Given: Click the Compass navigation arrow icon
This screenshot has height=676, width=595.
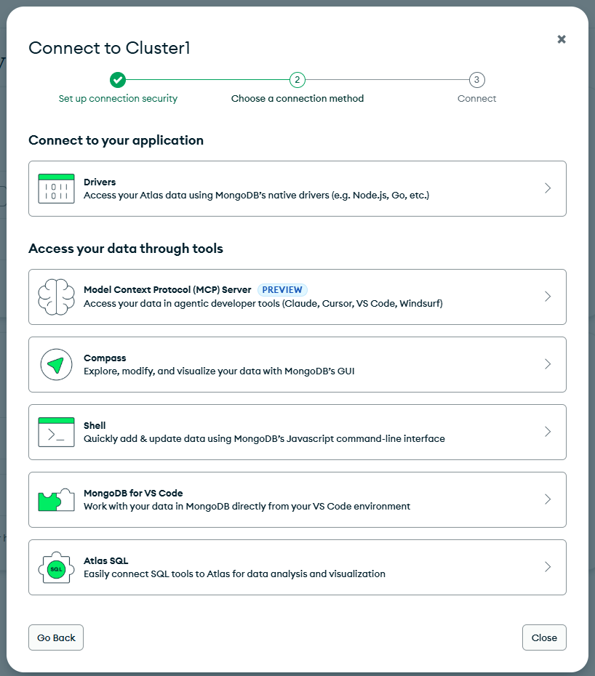Looking at the screenshot, I should [x=56, y=364].
